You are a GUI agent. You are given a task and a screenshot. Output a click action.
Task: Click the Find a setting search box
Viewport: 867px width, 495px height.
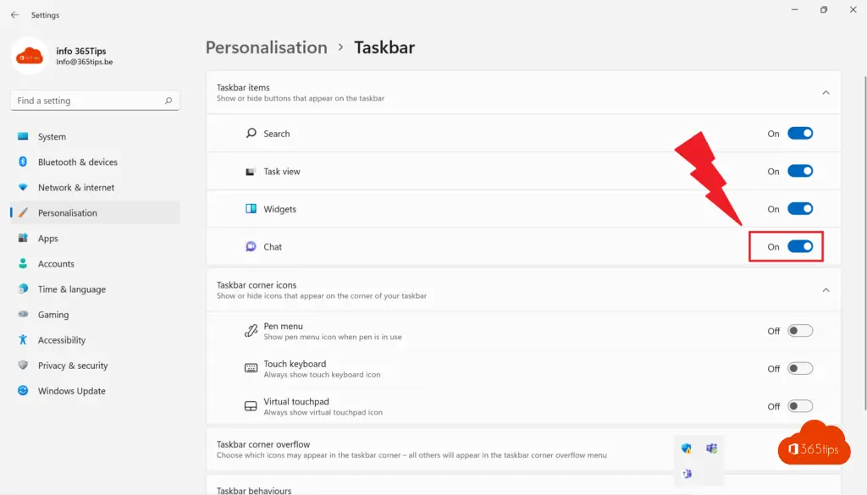pyautogui.click(x=85, y=101)
